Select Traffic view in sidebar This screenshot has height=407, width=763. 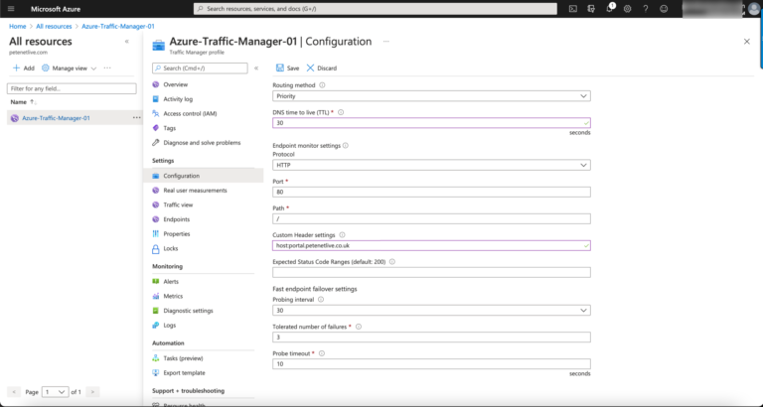coord(178,204)
